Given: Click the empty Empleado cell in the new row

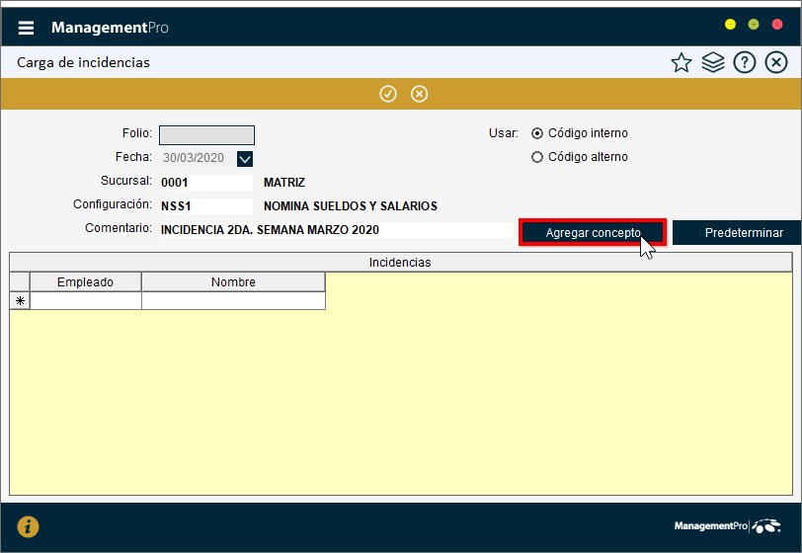Looking at the screenshot, I should [85, 301].
